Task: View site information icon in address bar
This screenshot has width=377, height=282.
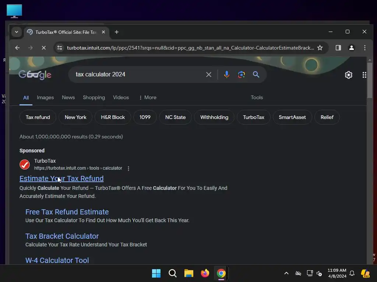Action: tap(60, 48)
